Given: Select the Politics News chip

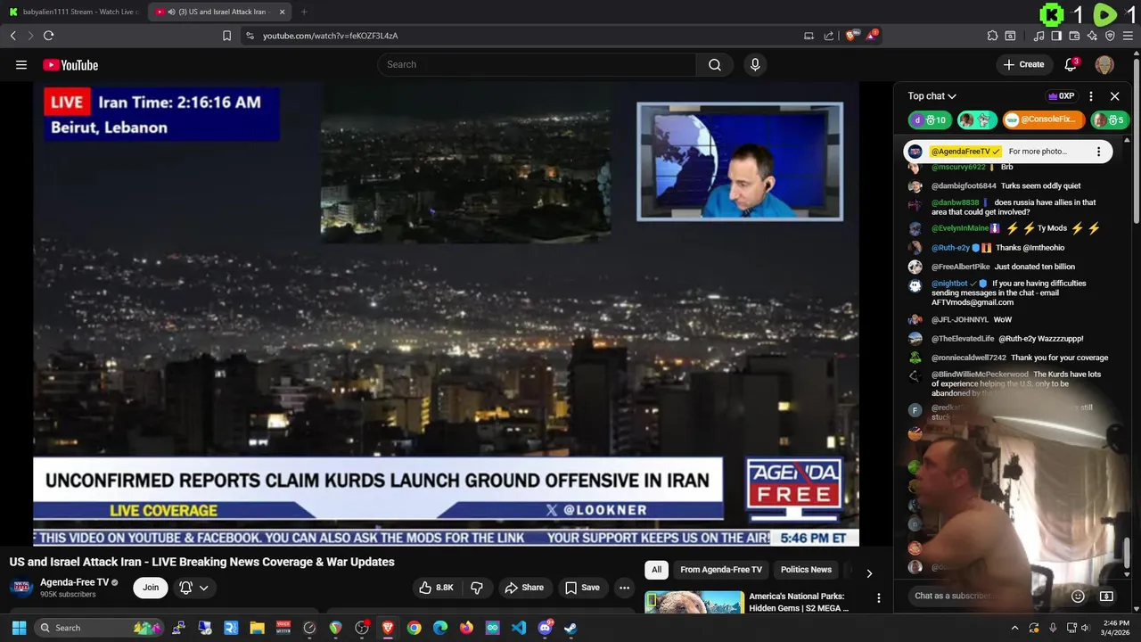Looking at the screenshot, I should point(806,570).
